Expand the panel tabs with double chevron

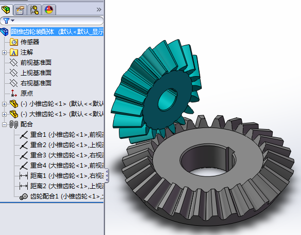tap(99, 10)
